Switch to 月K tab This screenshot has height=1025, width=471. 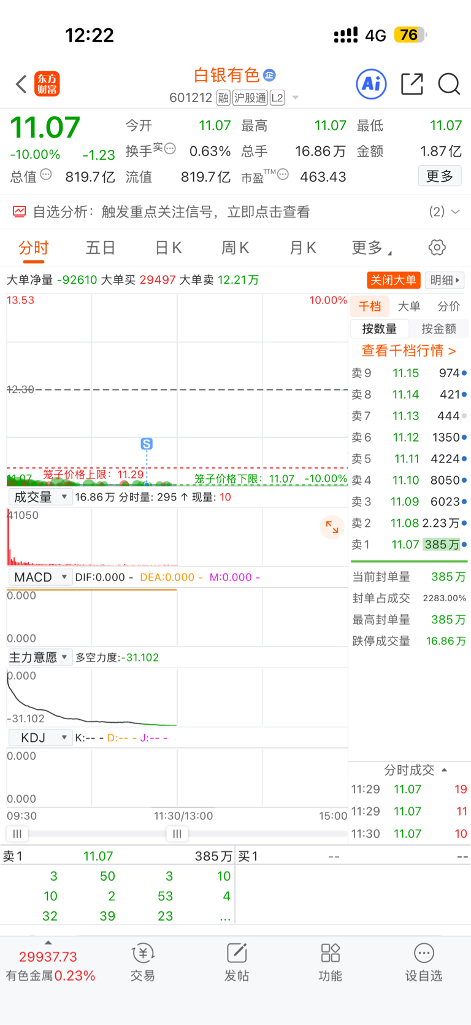pyautogui.click(x=303, y=248)
